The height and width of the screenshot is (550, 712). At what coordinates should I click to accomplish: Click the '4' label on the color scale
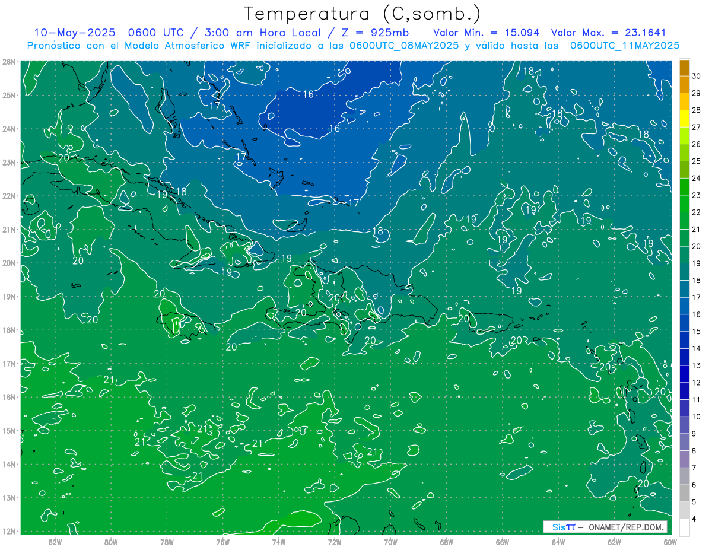point(694,519)
